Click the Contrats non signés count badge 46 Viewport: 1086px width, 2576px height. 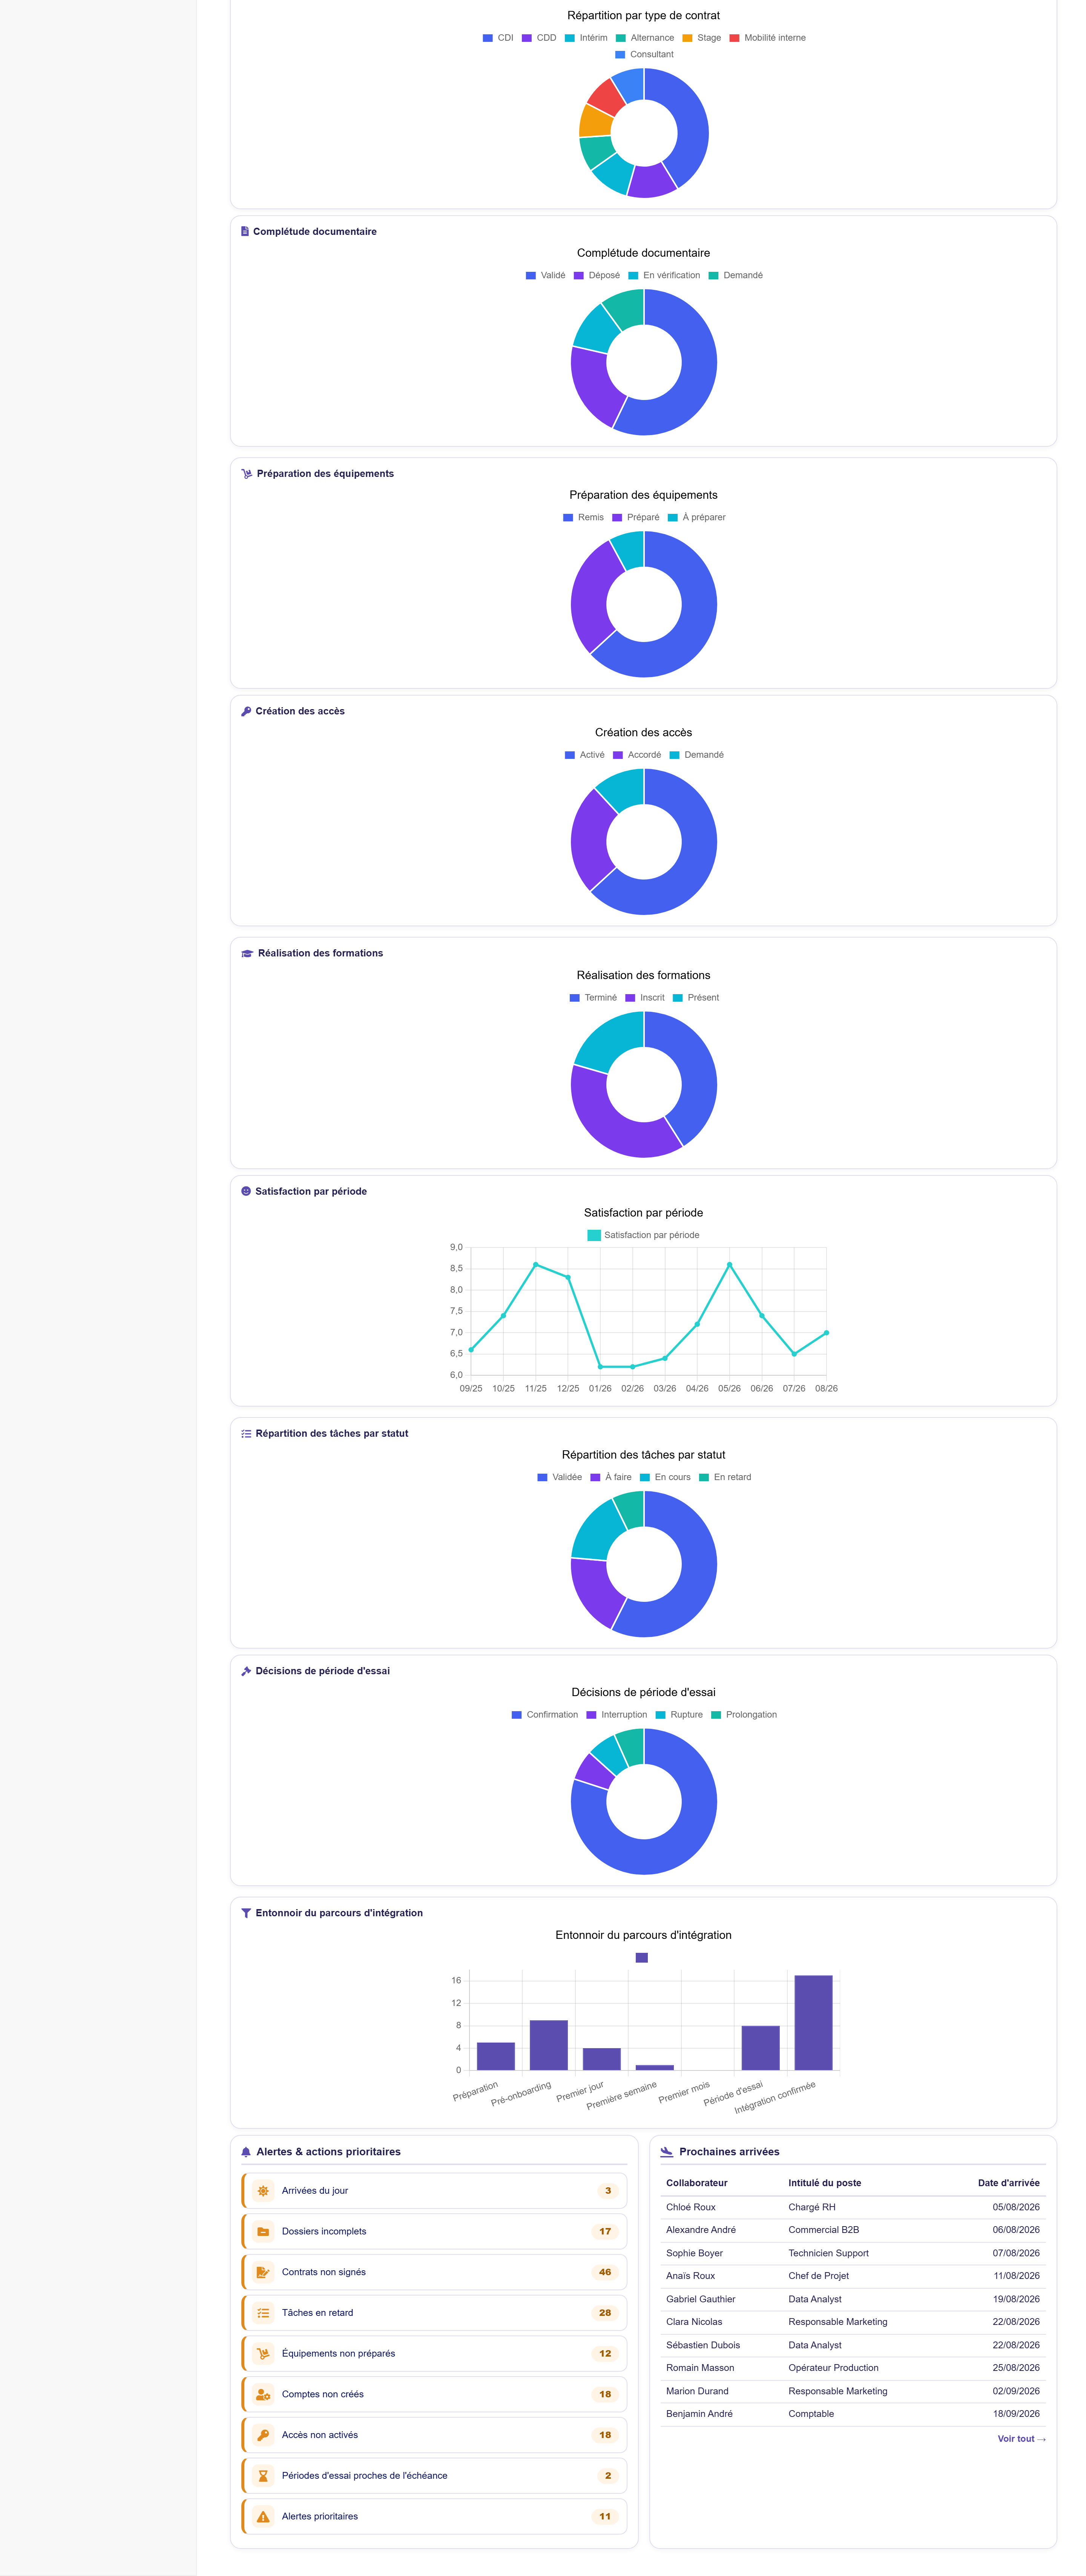point(605,2272)
